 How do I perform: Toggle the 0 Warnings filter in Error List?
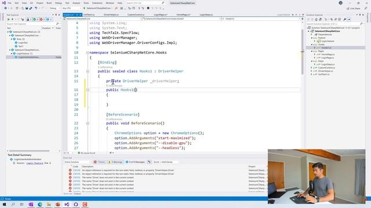tap(115, 162)
